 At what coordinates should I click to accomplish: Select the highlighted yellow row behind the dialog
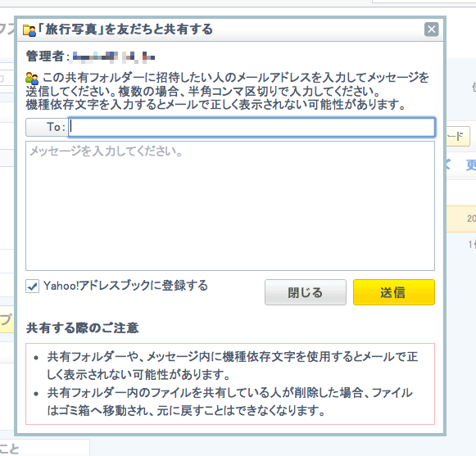coord(460,219)
